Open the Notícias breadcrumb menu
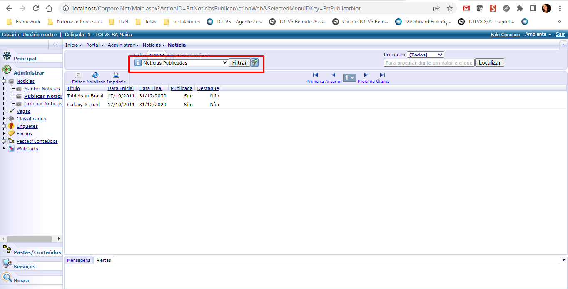 [x=154, y=45]
